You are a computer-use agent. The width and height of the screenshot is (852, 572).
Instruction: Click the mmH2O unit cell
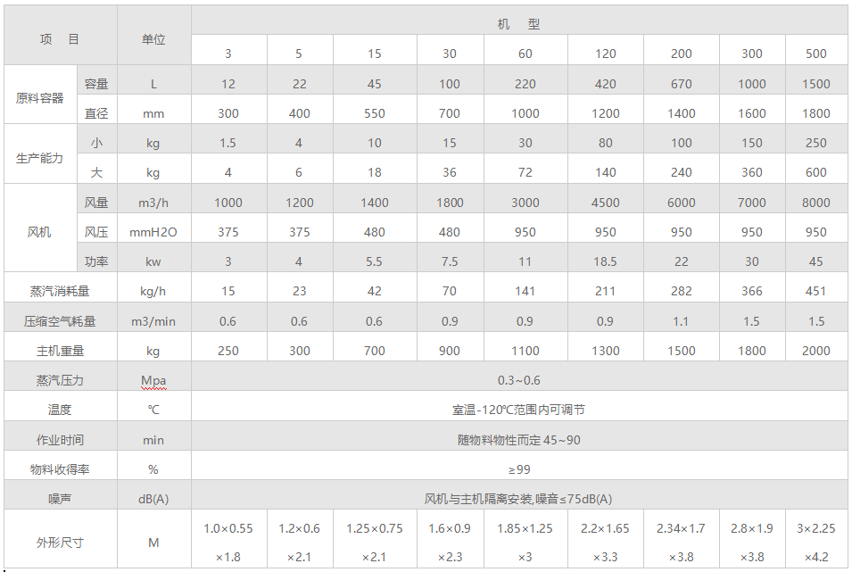[x=153, y=232]
